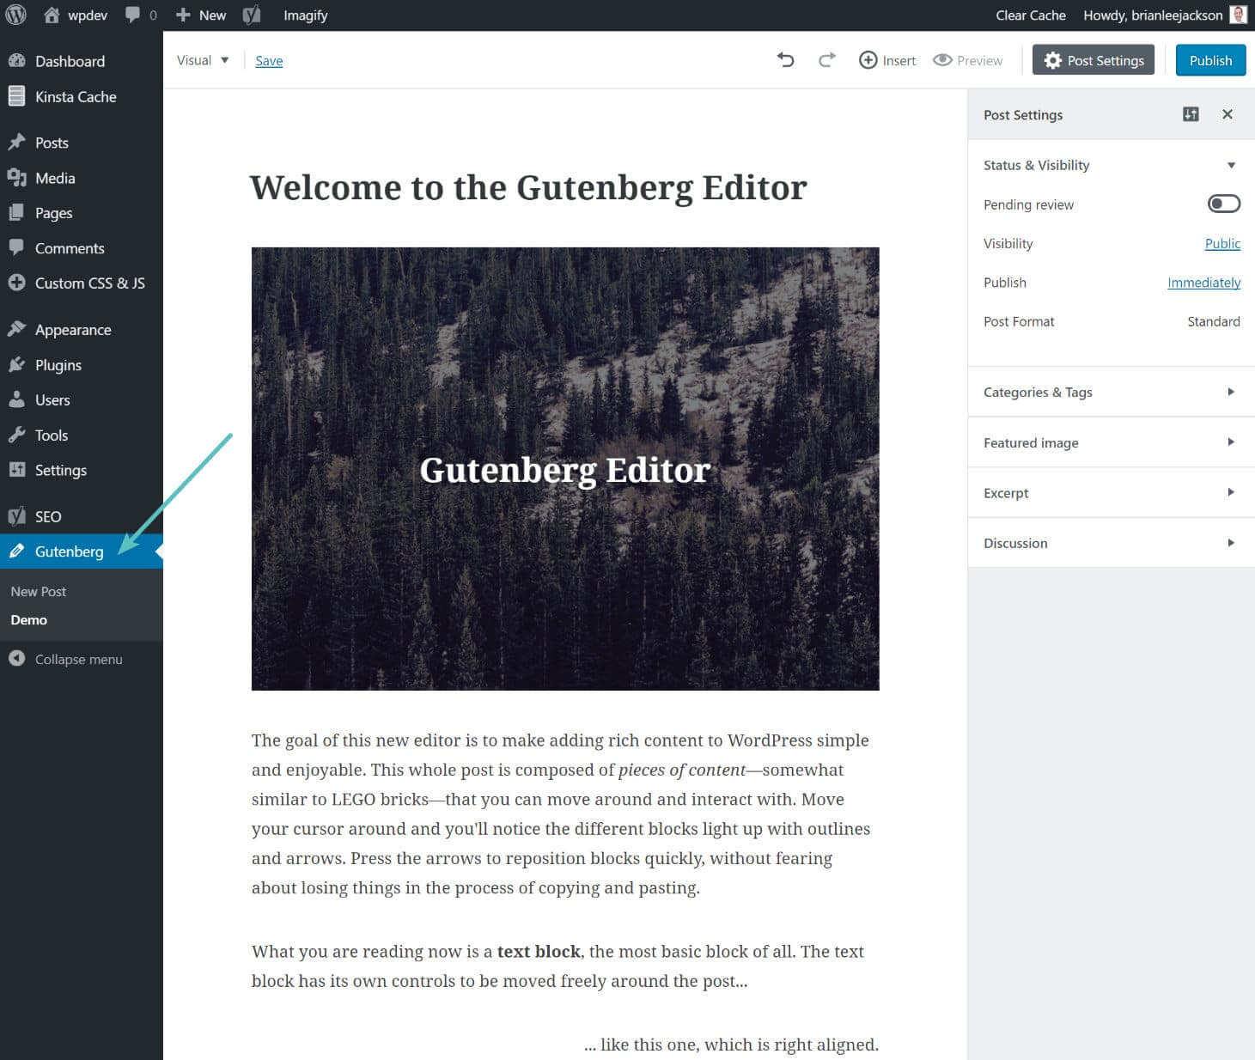Click the Kinsta Cache icon in the sidebar

click(16, 96)
